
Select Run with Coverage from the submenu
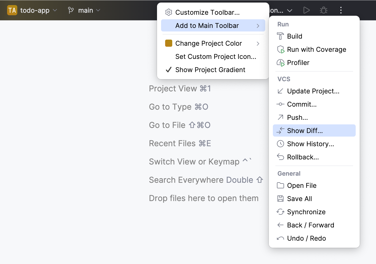316,49
